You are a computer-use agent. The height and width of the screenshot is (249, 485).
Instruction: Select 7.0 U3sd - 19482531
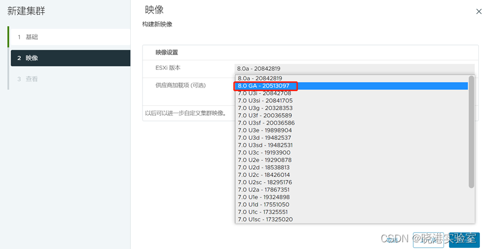tap(352, 145)
